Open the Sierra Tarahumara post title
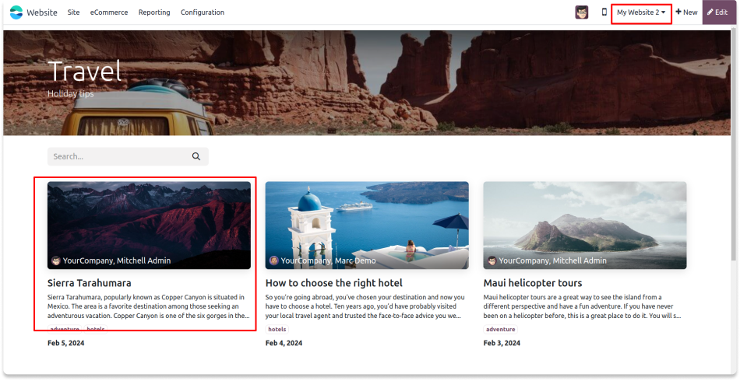 pyautogui.click(x=90, y=283)
